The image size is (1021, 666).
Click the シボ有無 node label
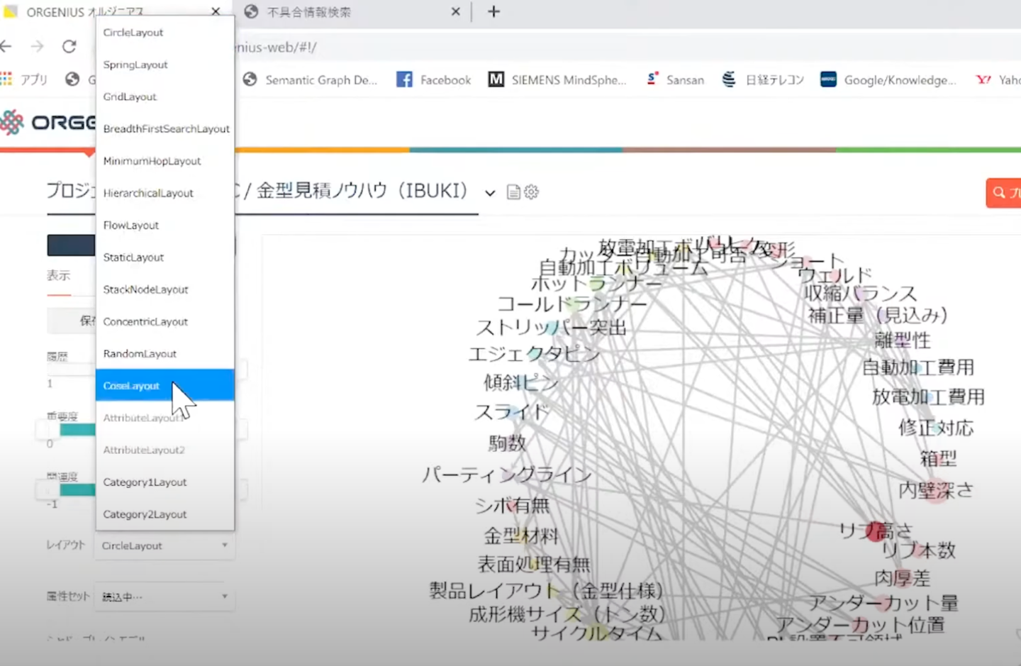click(513, 506)
